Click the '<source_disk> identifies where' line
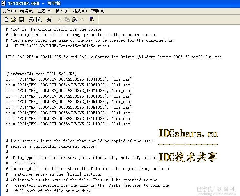Screen dimensions: 240x196 (x=88, y=169)
